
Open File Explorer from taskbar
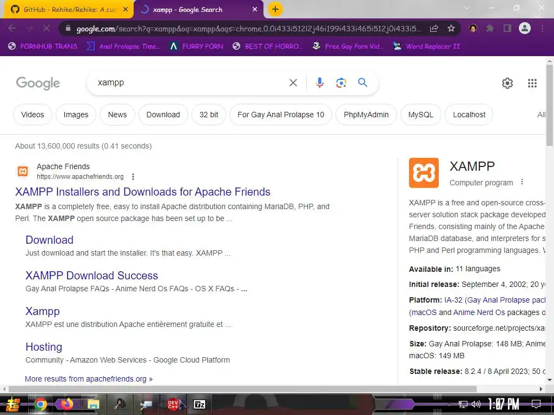point(93,404)
